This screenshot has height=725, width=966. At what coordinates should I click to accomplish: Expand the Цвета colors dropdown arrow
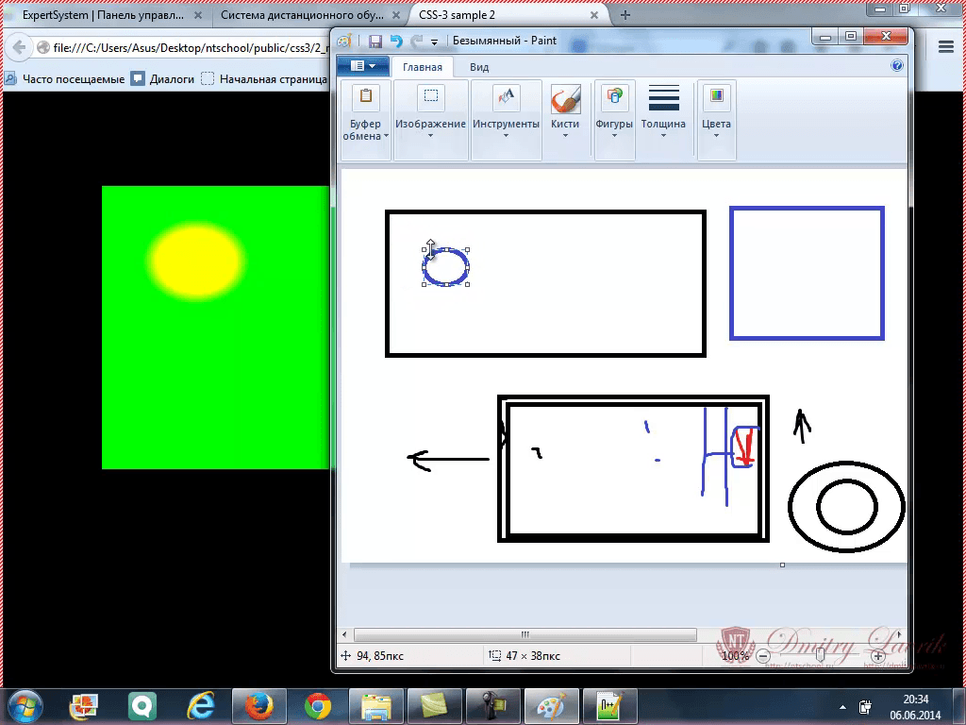717,136
